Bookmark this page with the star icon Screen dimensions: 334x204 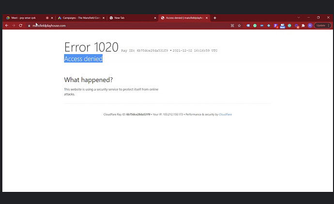point(239,26)
